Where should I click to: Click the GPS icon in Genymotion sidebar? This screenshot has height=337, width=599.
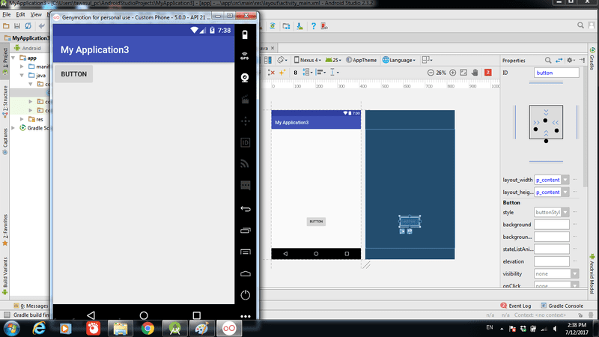coord(245,55)
